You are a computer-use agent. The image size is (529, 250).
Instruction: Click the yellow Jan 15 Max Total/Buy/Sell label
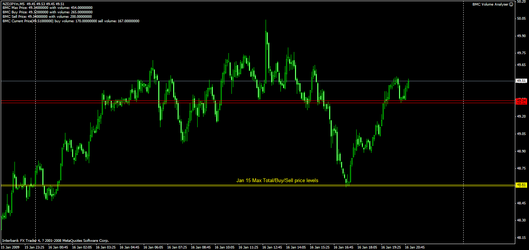point(277,181)
